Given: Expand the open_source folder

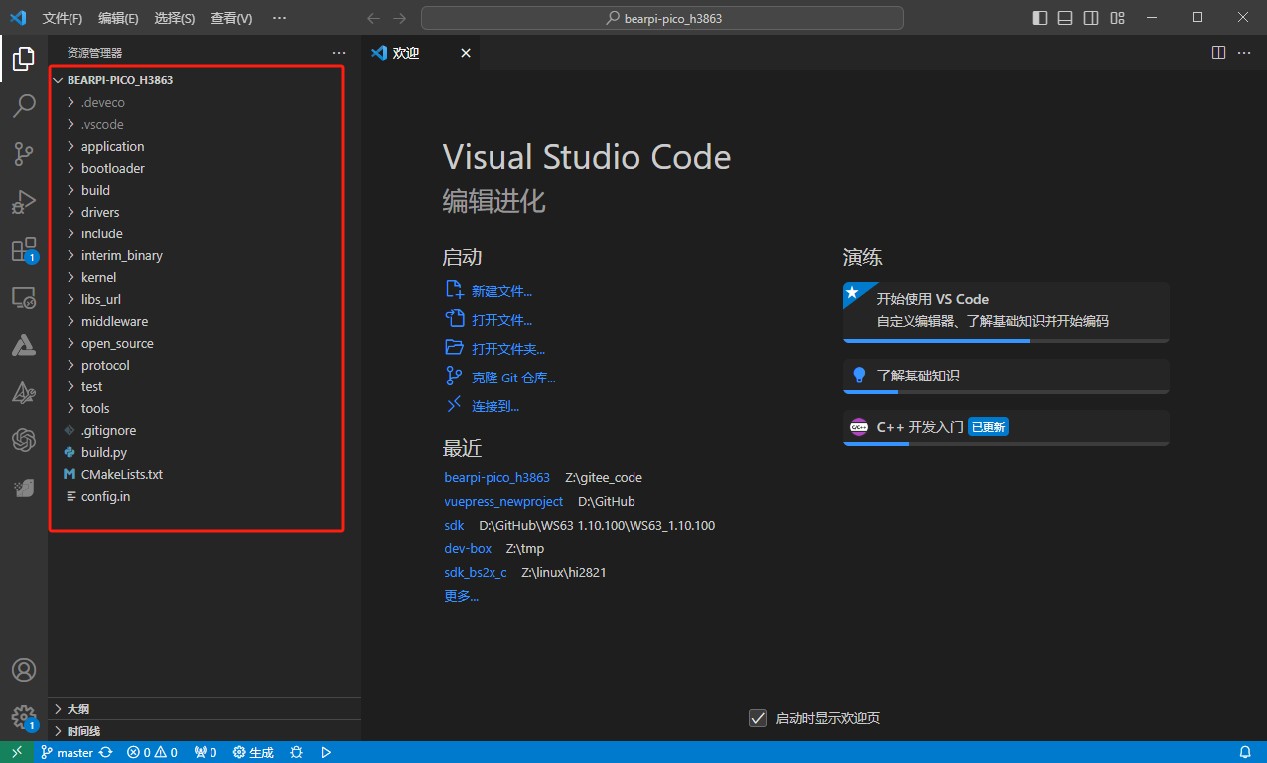Looking at the screenshot, I should pos(205,343).
